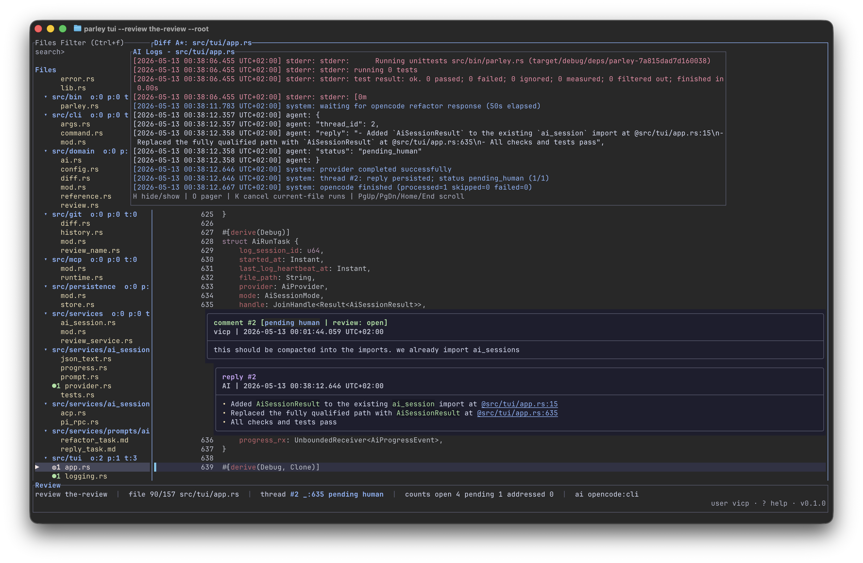Click the folder icon in the title bar
The width and height of the screenshot is (863, 563).
[77, 28]
